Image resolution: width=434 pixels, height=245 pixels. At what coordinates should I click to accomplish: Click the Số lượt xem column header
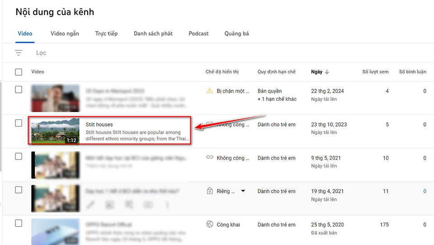[375, 72]
